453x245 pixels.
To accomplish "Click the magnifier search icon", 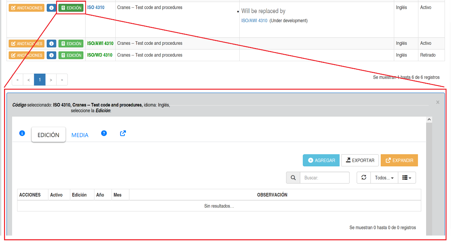I will coord(293,178).
